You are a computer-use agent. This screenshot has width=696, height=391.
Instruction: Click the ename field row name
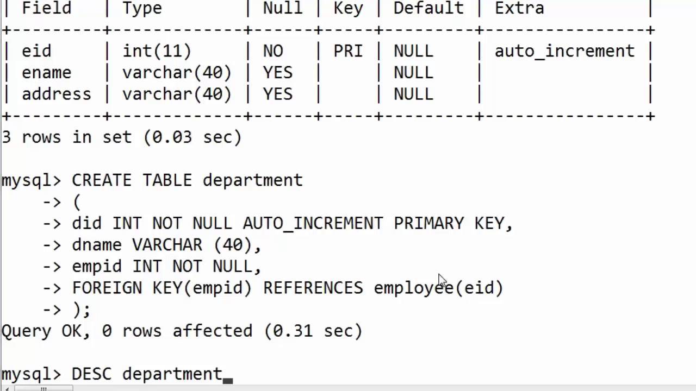46,73
